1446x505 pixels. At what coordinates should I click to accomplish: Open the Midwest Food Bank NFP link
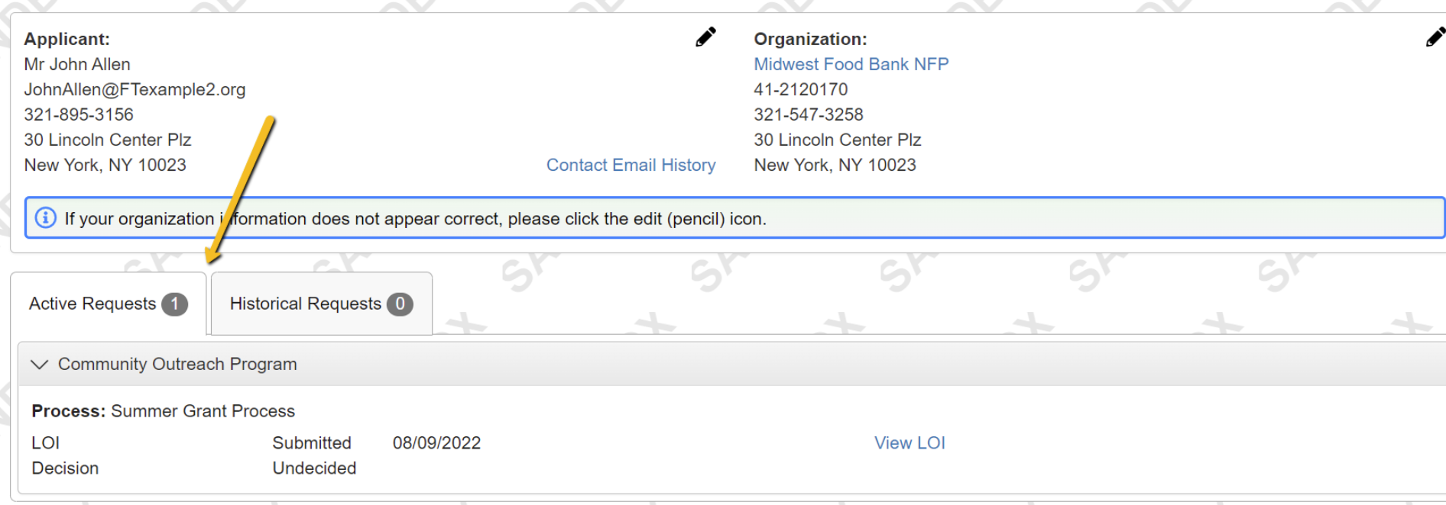click(x=851, y=64)
